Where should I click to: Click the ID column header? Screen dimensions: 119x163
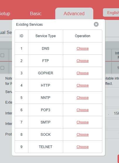pos(21,36)
